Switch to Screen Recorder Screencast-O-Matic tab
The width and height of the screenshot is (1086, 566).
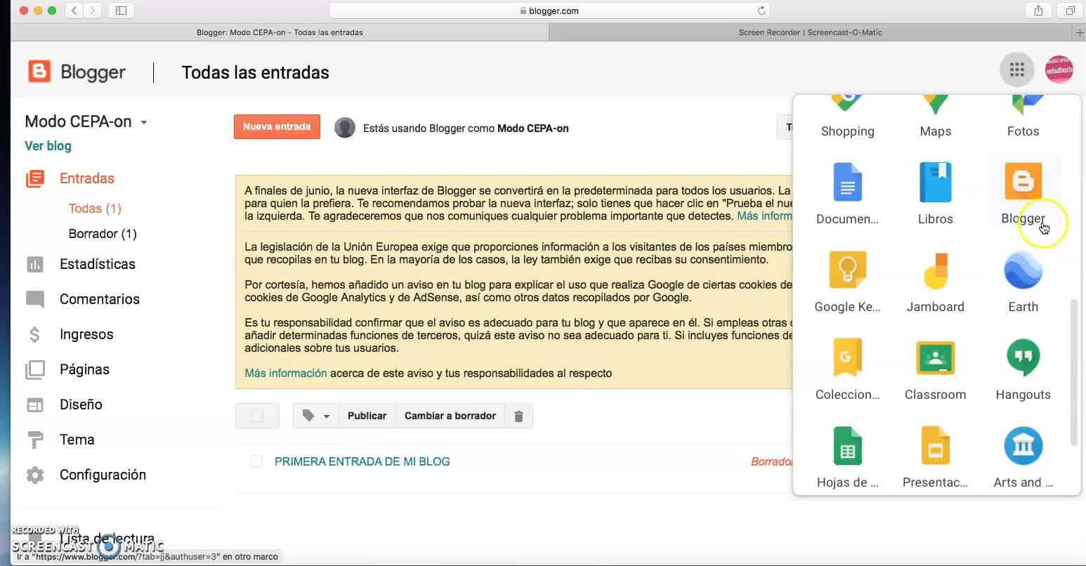pos(811,32)
